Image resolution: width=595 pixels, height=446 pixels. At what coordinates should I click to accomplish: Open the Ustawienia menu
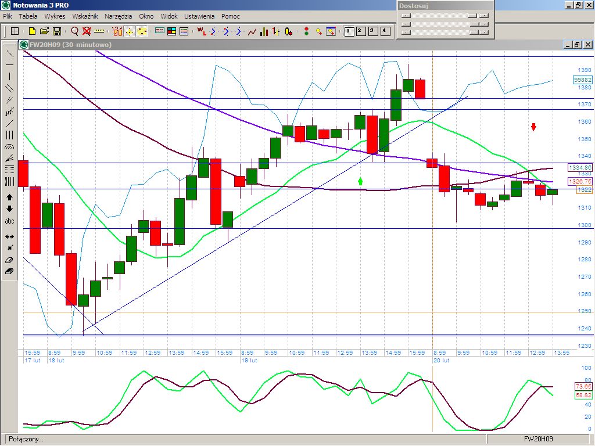[x=199, y=16]
